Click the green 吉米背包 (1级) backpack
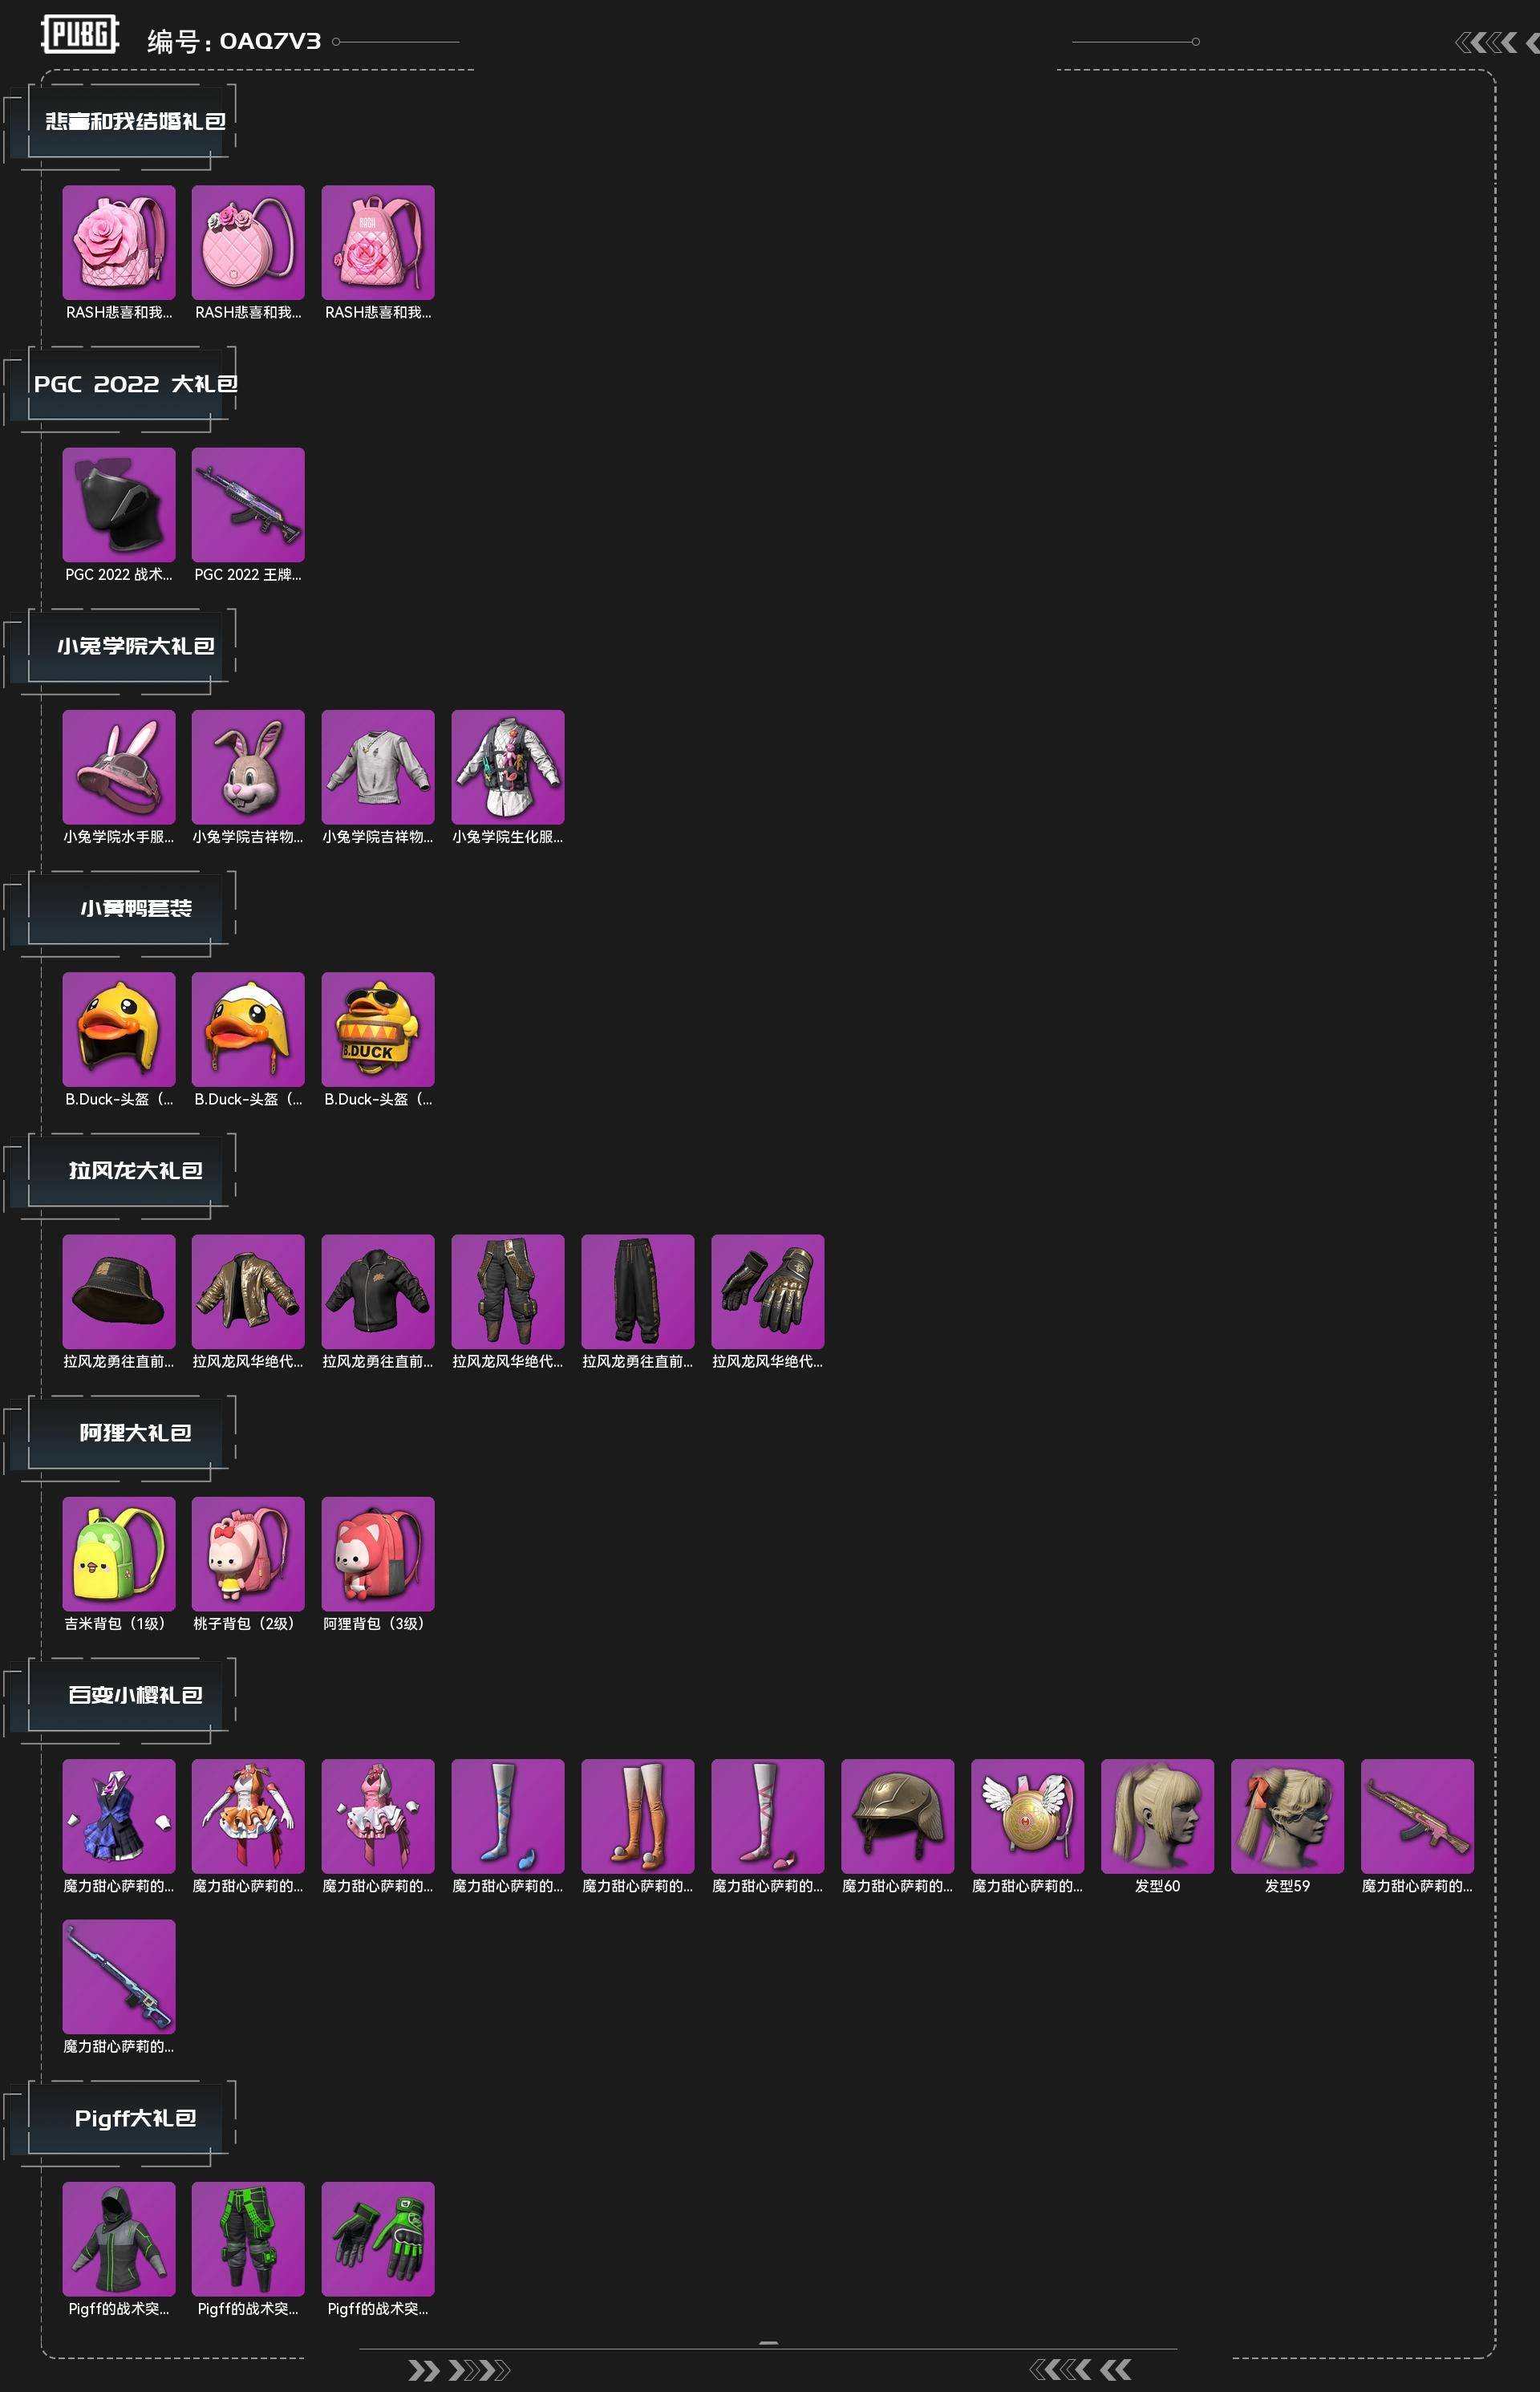The image size is (1540, 2392). point(119,1553)
